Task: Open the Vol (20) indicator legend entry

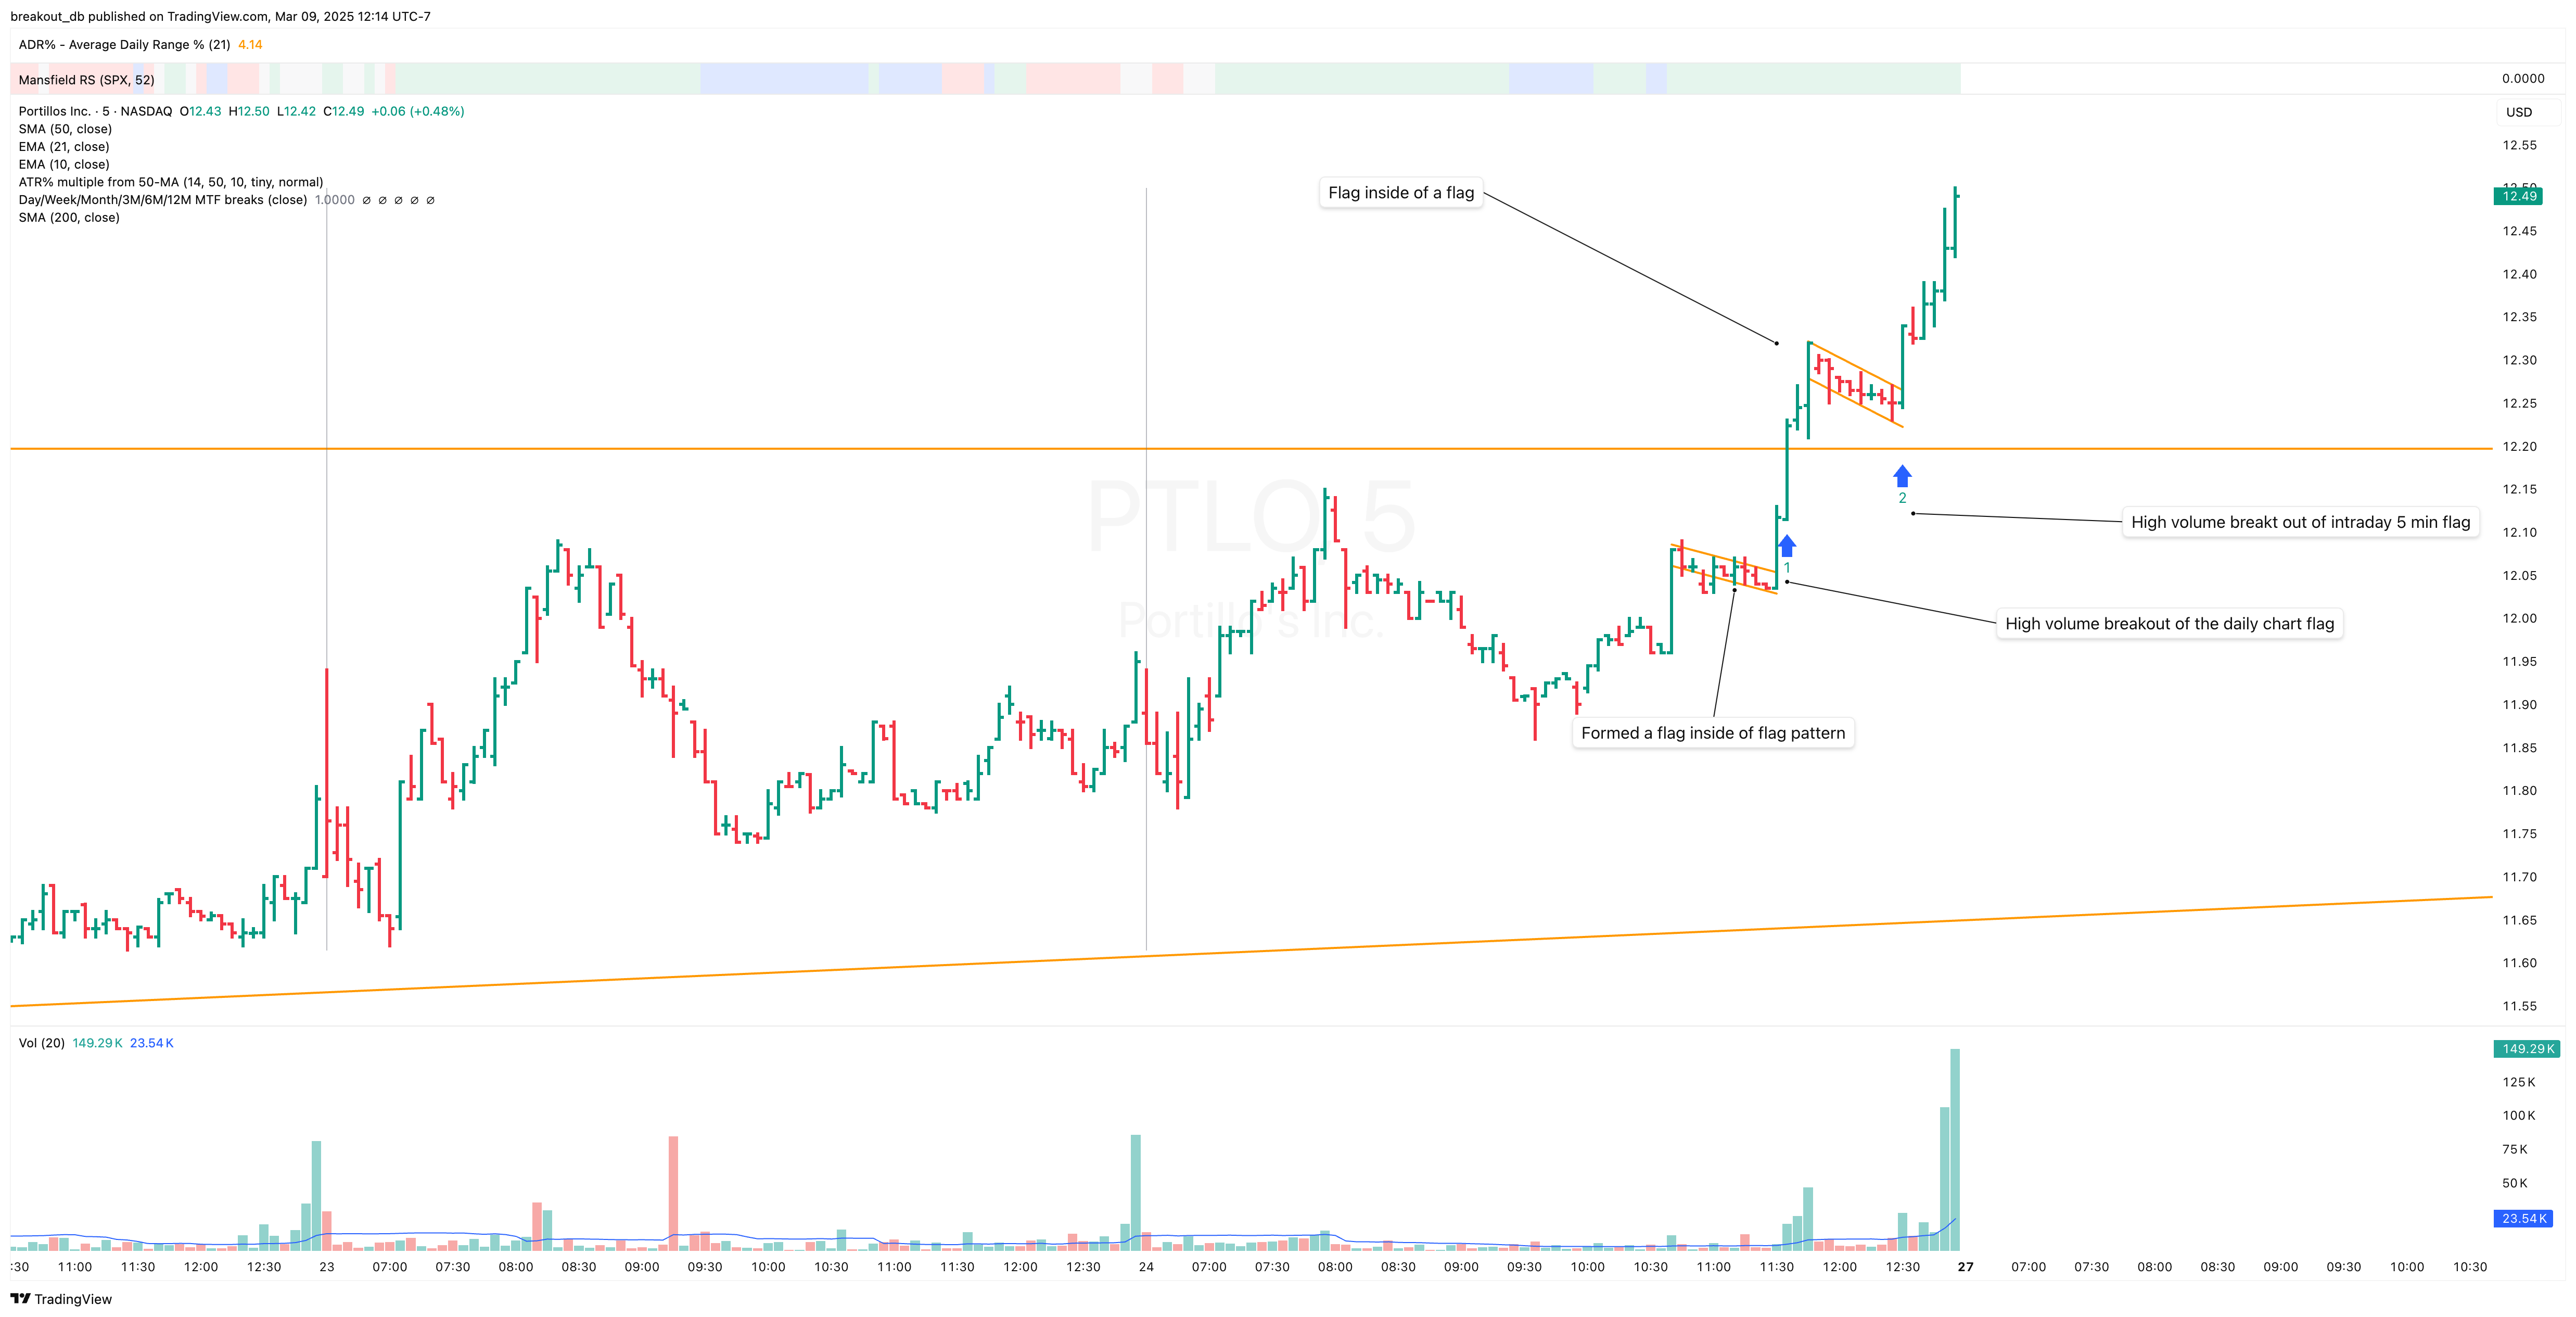Action: 41,1042
